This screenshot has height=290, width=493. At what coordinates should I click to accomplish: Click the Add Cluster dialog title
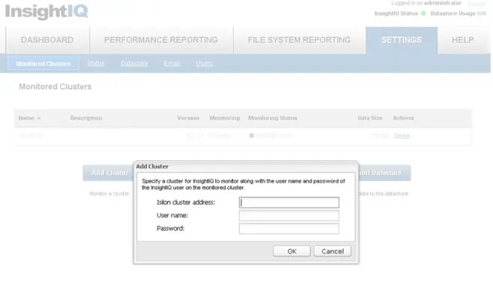tap(152, 167)
